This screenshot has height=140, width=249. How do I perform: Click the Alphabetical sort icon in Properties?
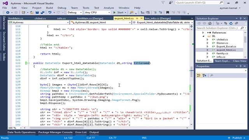(204, 75)
